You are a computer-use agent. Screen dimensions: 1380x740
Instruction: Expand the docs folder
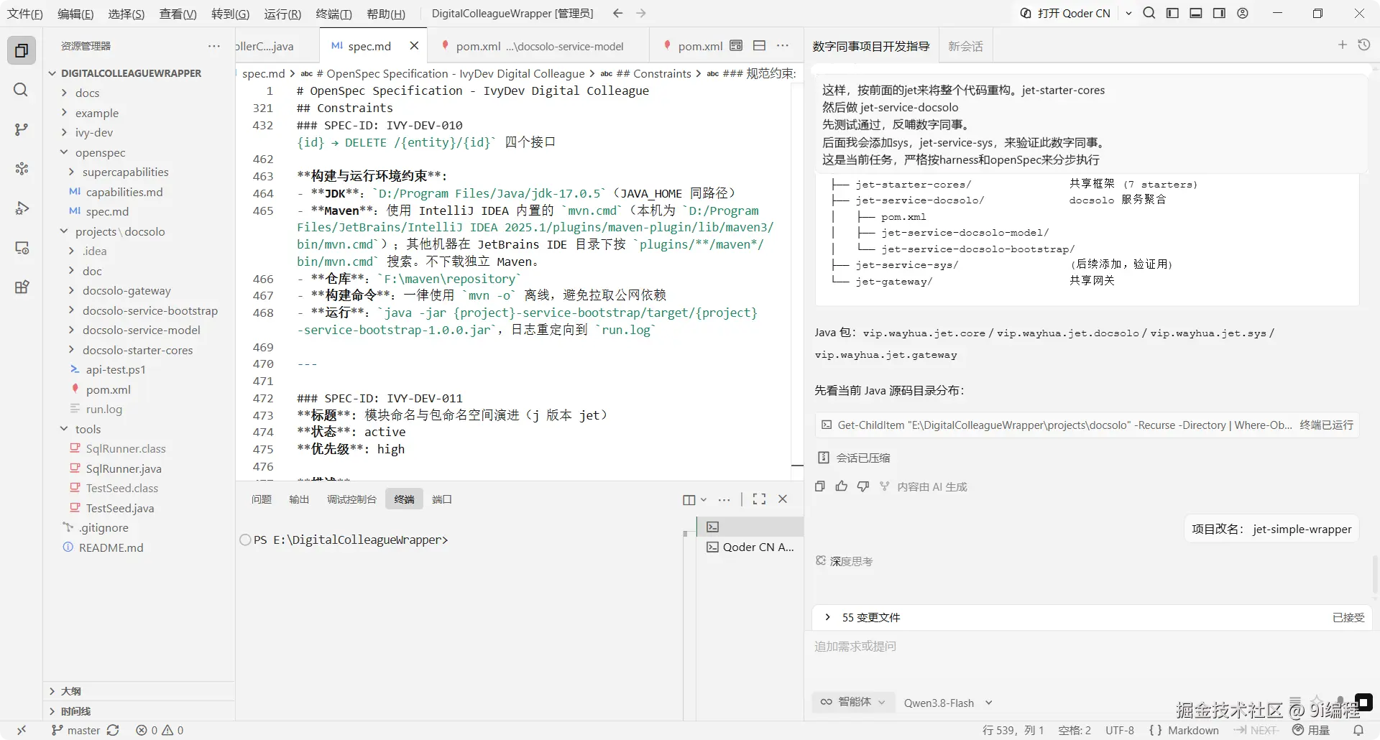coord(87,93)
